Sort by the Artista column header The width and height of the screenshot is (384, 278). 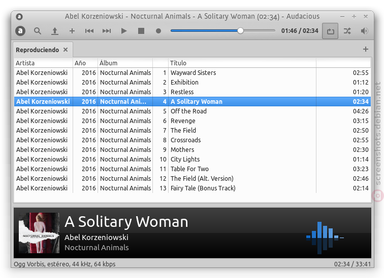point(43,63)
